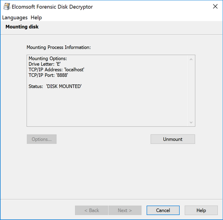The image size is (223, 220).
Task: Click the Help button at the bottom right
Action: pos(201,210)
